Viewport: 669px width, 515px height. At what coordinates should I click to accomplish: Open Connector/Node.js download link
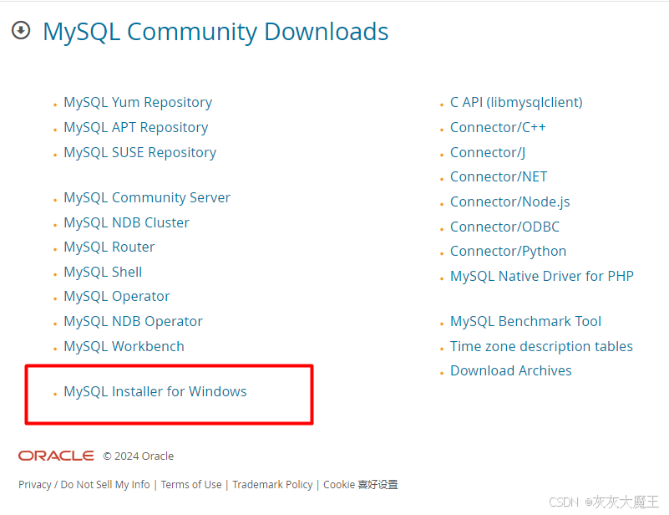click(x=510, y=201)
